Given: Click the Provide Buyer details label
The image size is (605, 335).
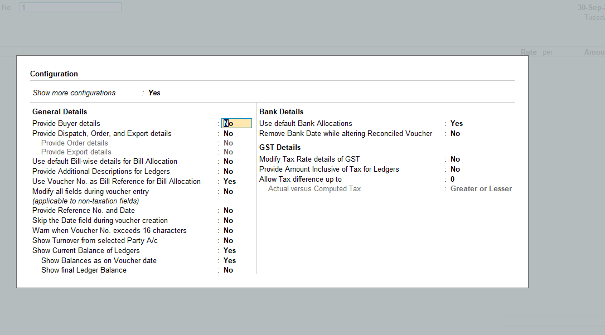Looking at the screenshot, I should click(x=66, y=123).
